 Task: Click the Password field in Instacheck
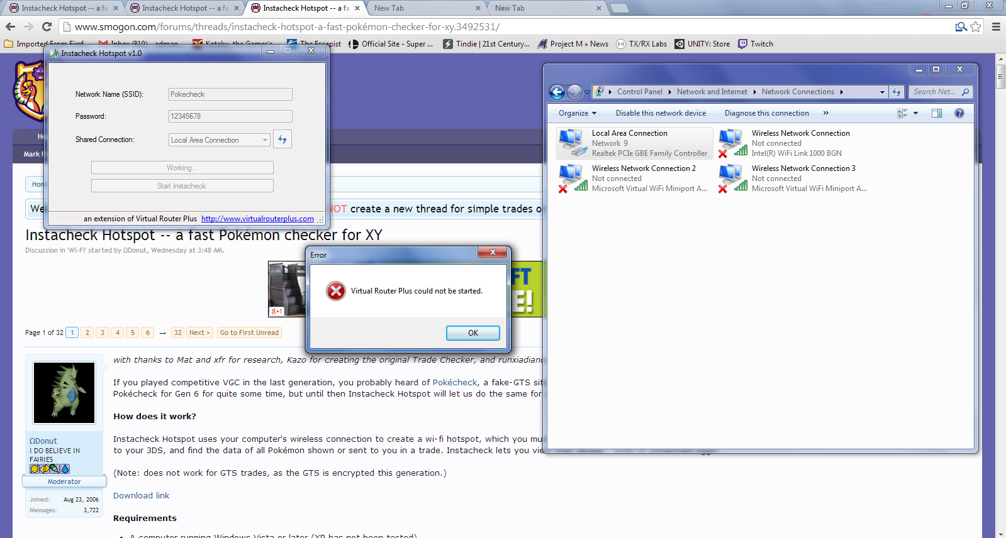(230, 116)
